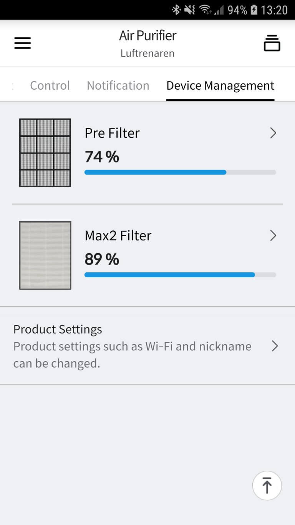
Task: Open Product Settings chevron arrow
Action: coord(275,346)
